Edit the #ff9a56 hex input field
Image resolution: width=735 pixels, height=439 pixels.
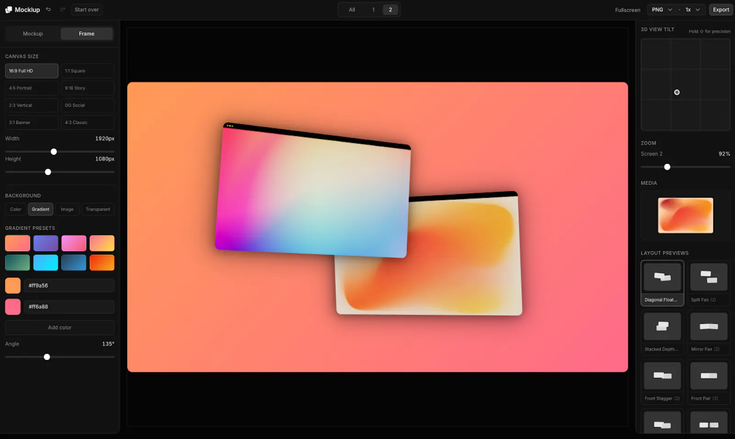[69, 285]
